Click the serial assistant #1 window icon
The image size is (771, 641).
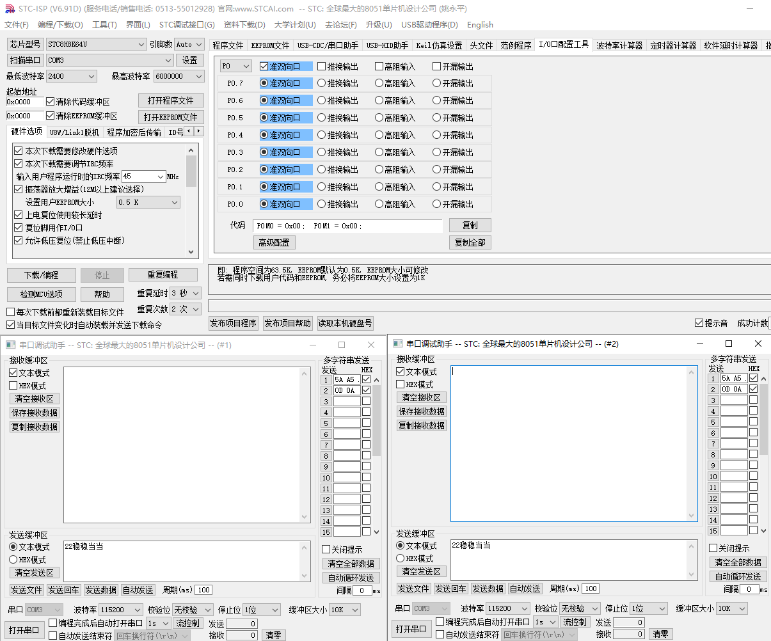click(10, 345)
